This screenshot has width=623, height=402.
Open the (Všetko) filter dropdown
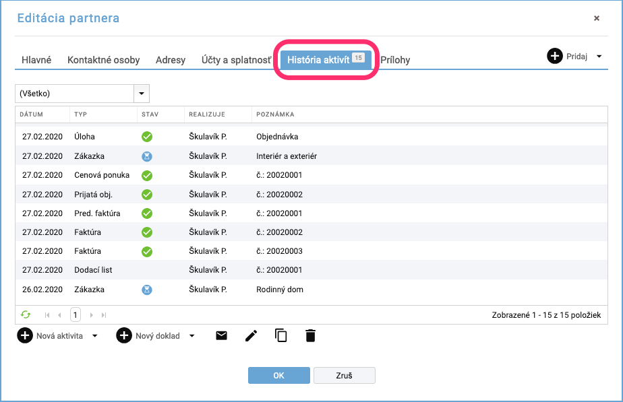pyautogui.click(x=142, y=94)
